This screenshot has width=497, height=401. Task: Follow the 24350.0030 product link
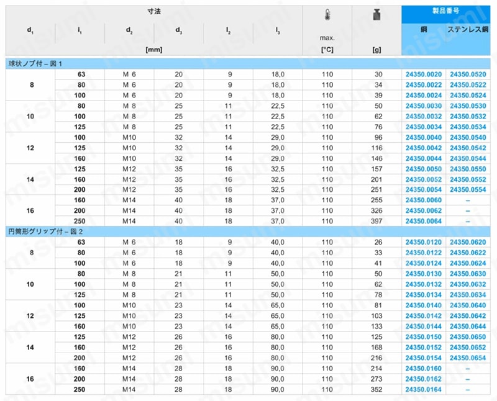click(424, 106)
